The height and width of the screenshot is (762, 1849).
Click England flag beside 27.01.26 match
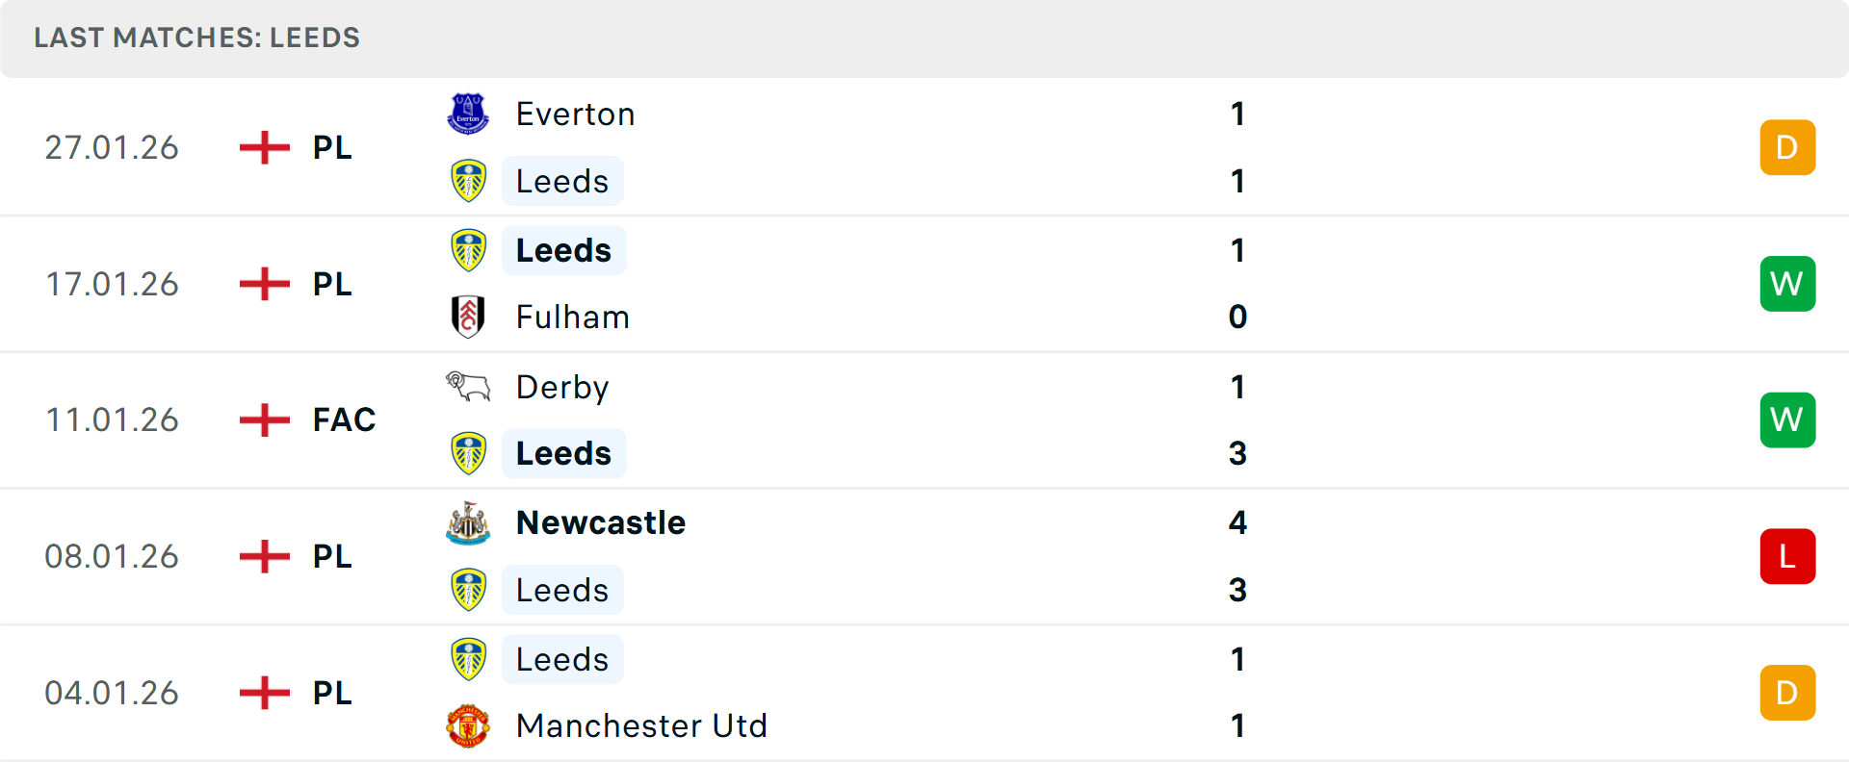point(265,147)
